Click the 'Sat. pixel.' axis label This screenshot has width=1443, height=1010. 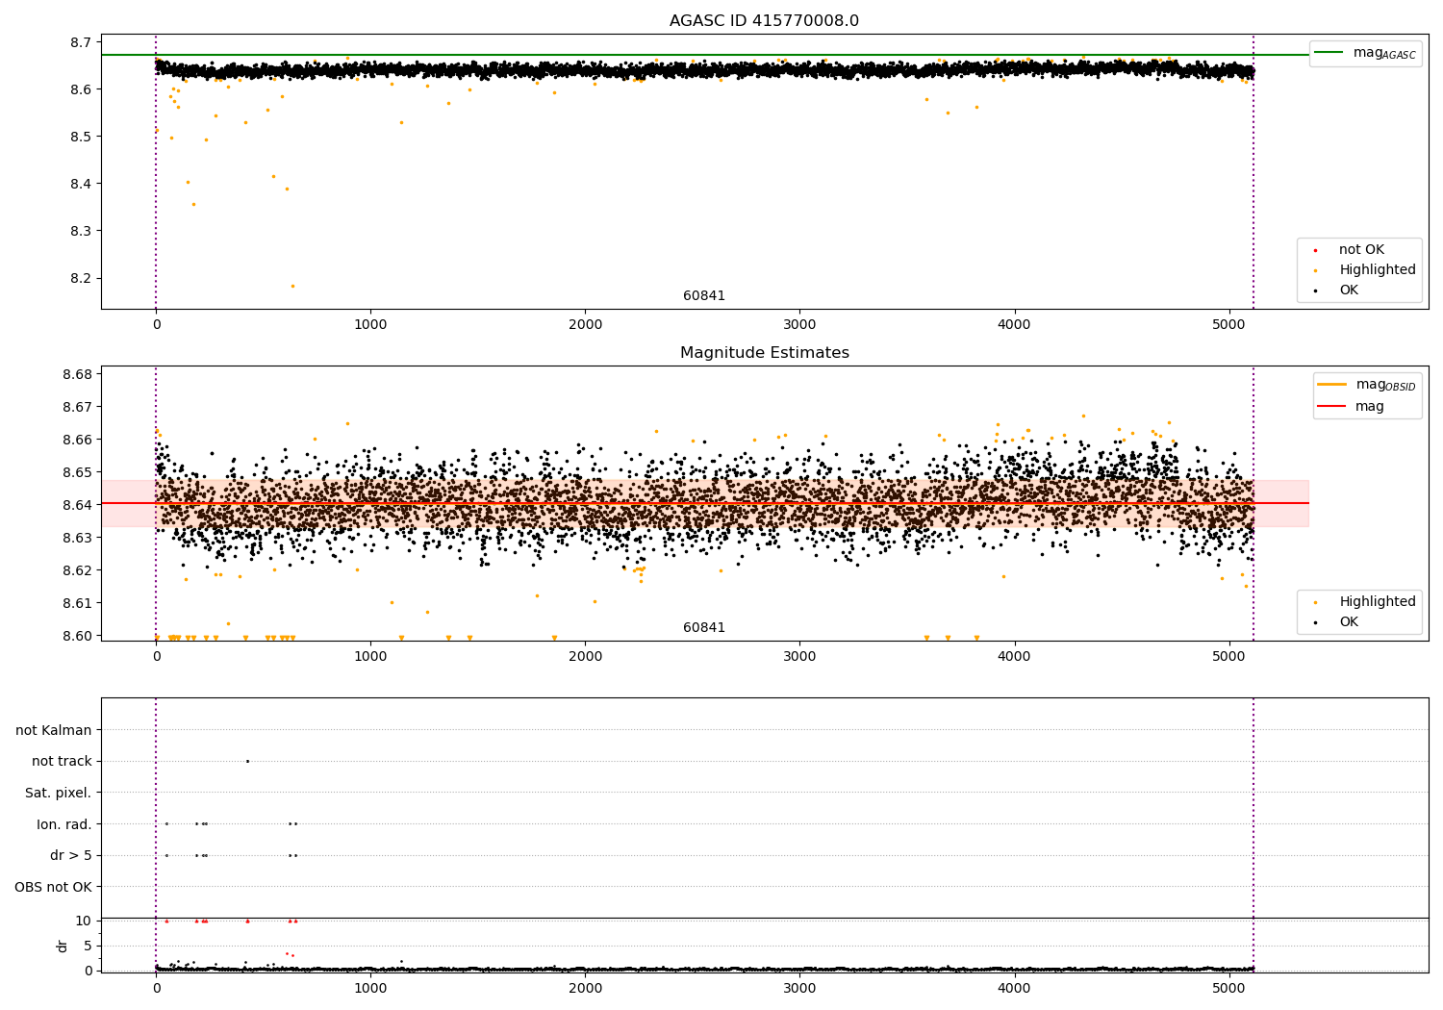(59, 794)
